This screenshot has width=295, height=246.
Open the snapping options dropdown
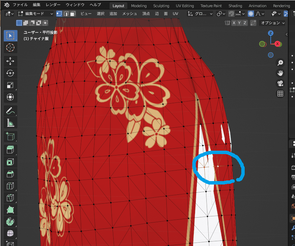(240, 14)
